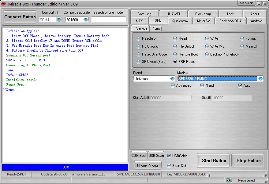
Task: Click the 'Infor: SPRD3' log line
Action: pos(17,75)
